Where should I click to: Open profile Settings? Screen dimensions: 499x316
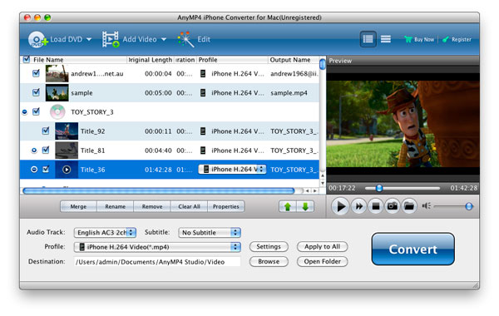coord(269,247)
